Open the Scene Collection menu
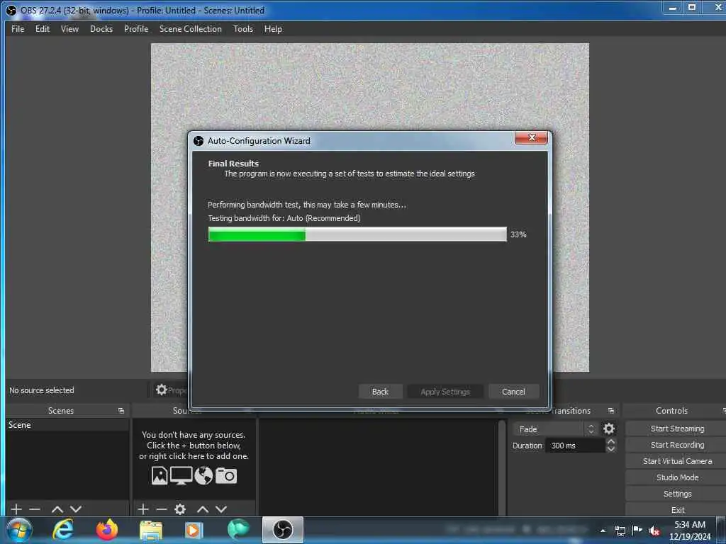The image size is (726, 544). click(190, 28)
